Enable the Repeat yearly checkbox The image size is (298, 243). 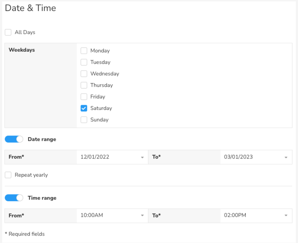pos(8,175)
